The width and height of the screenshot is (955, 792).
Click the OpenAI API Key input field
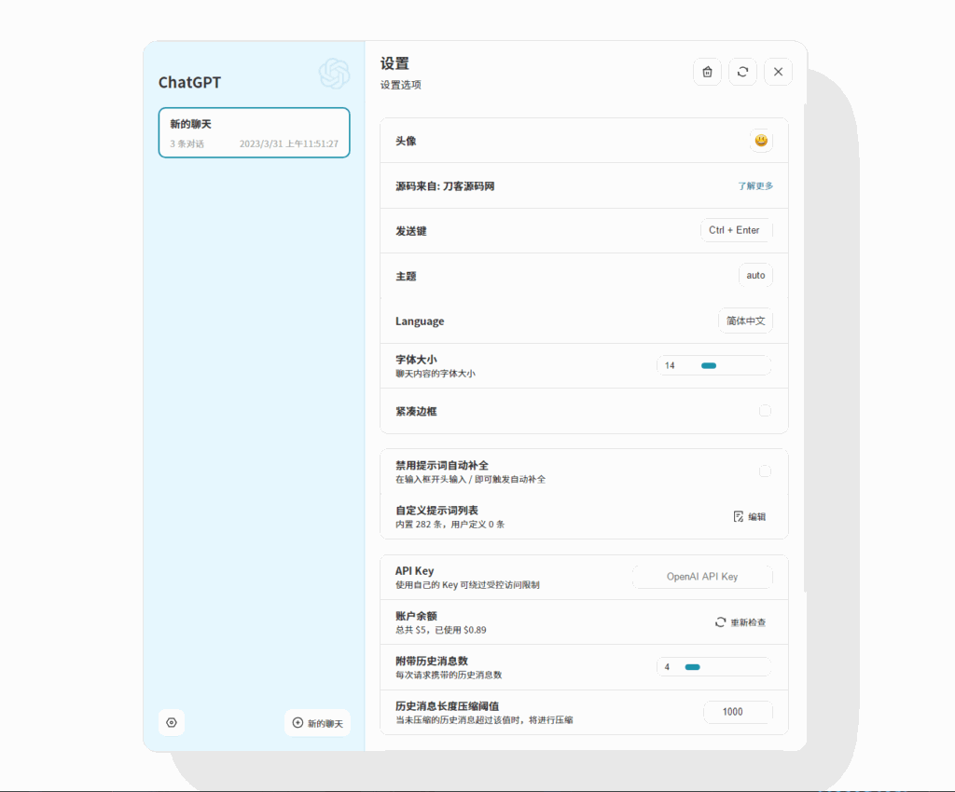[x=702, y=576]
